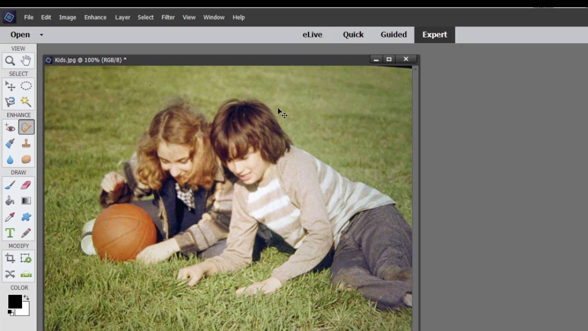Select the Magnetic Lasso tool
The height and width of the screenshot is (331, 588).
[10, 102]
